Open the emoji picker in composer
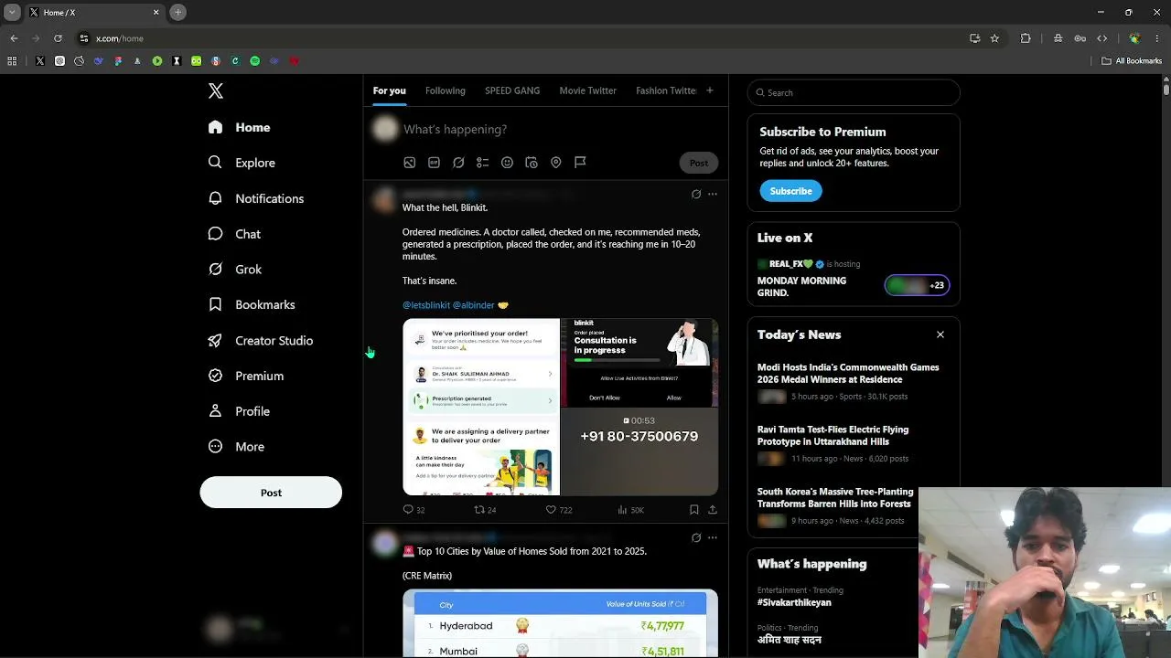This screenshot has height=658, width=1171. pos(507,163)
